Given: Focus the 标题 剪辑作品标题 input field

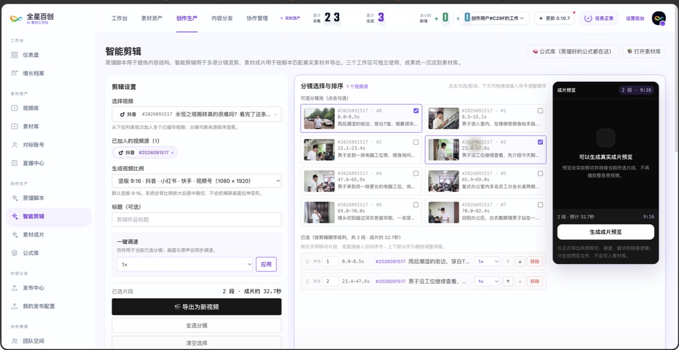Looking at the screenshot, I should coord(197,220).
